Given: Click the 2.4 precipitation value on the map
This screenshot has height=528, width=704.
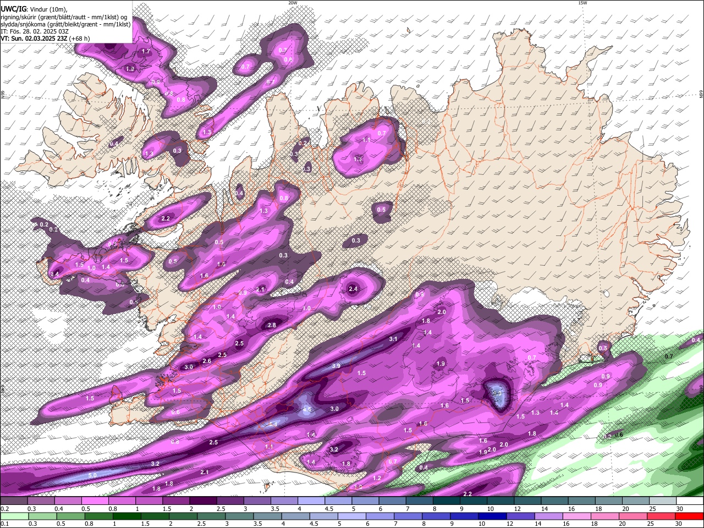Looking at the screenshot, I should pos(353,289).
